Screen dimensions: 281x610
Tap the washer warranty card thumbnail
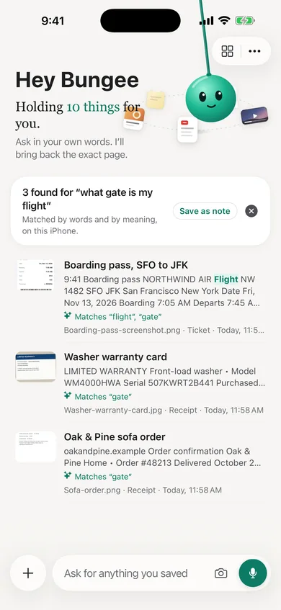(36, 367)
